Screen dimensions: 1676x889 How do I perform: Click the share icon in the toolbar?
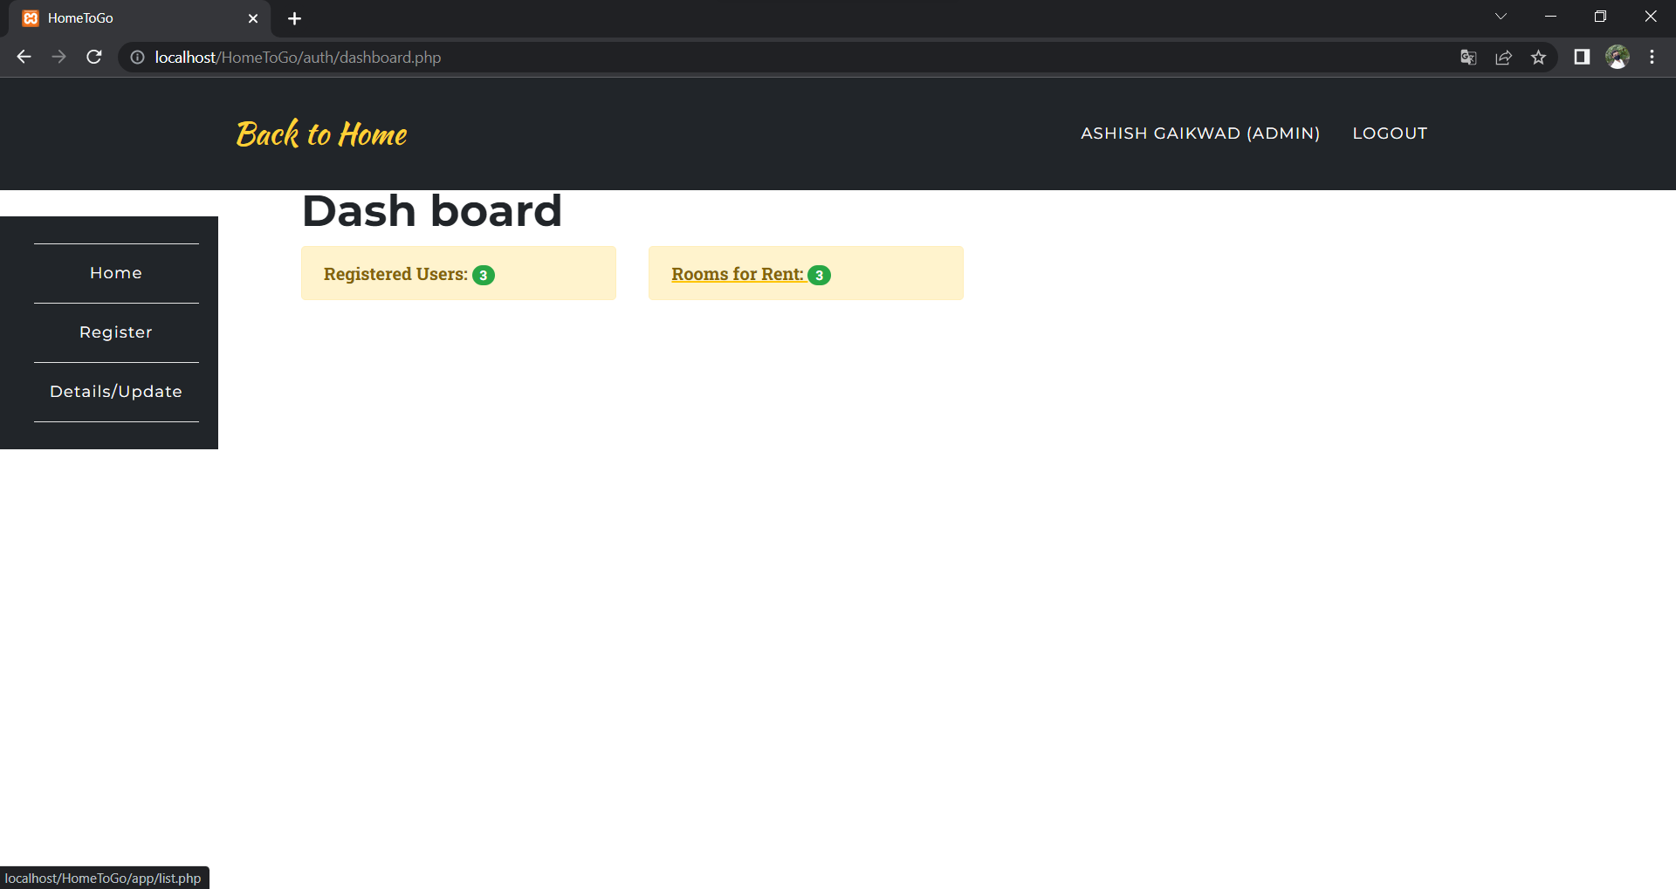click(1503, 57)
